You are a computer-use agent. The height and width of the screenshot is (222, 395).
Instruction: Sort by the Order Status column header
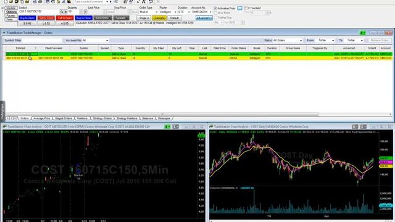click(239, 48)
